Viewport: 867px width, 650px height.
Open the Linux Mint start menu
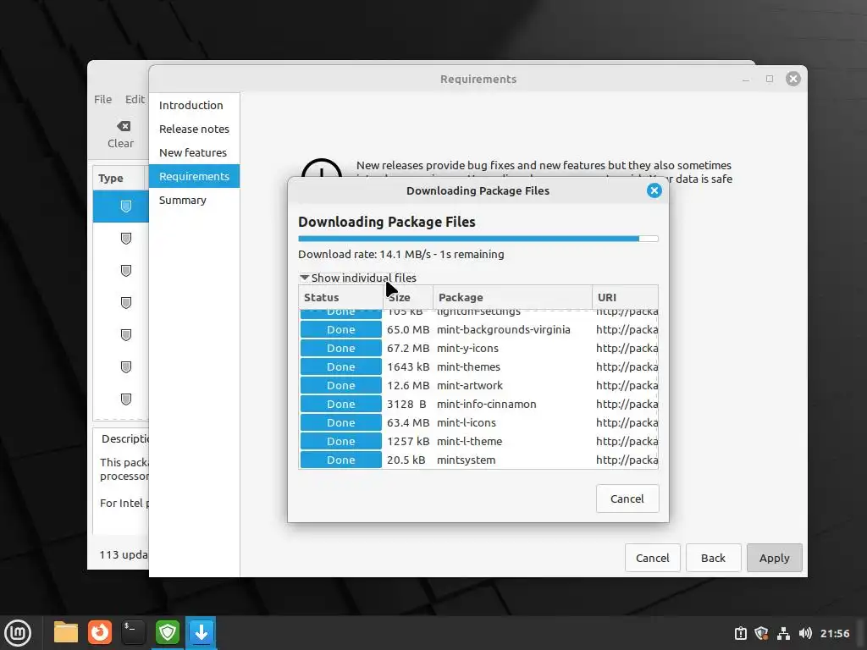(18, 633)
